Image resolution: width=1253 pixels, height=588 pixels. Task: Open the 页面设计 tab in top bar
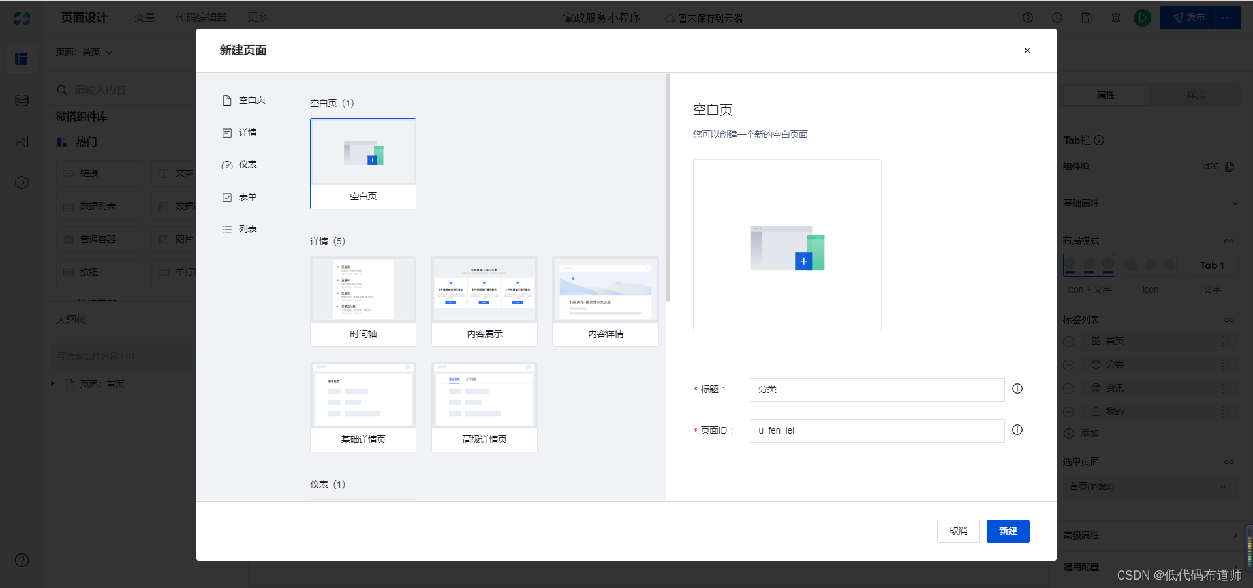click(84, 18)
